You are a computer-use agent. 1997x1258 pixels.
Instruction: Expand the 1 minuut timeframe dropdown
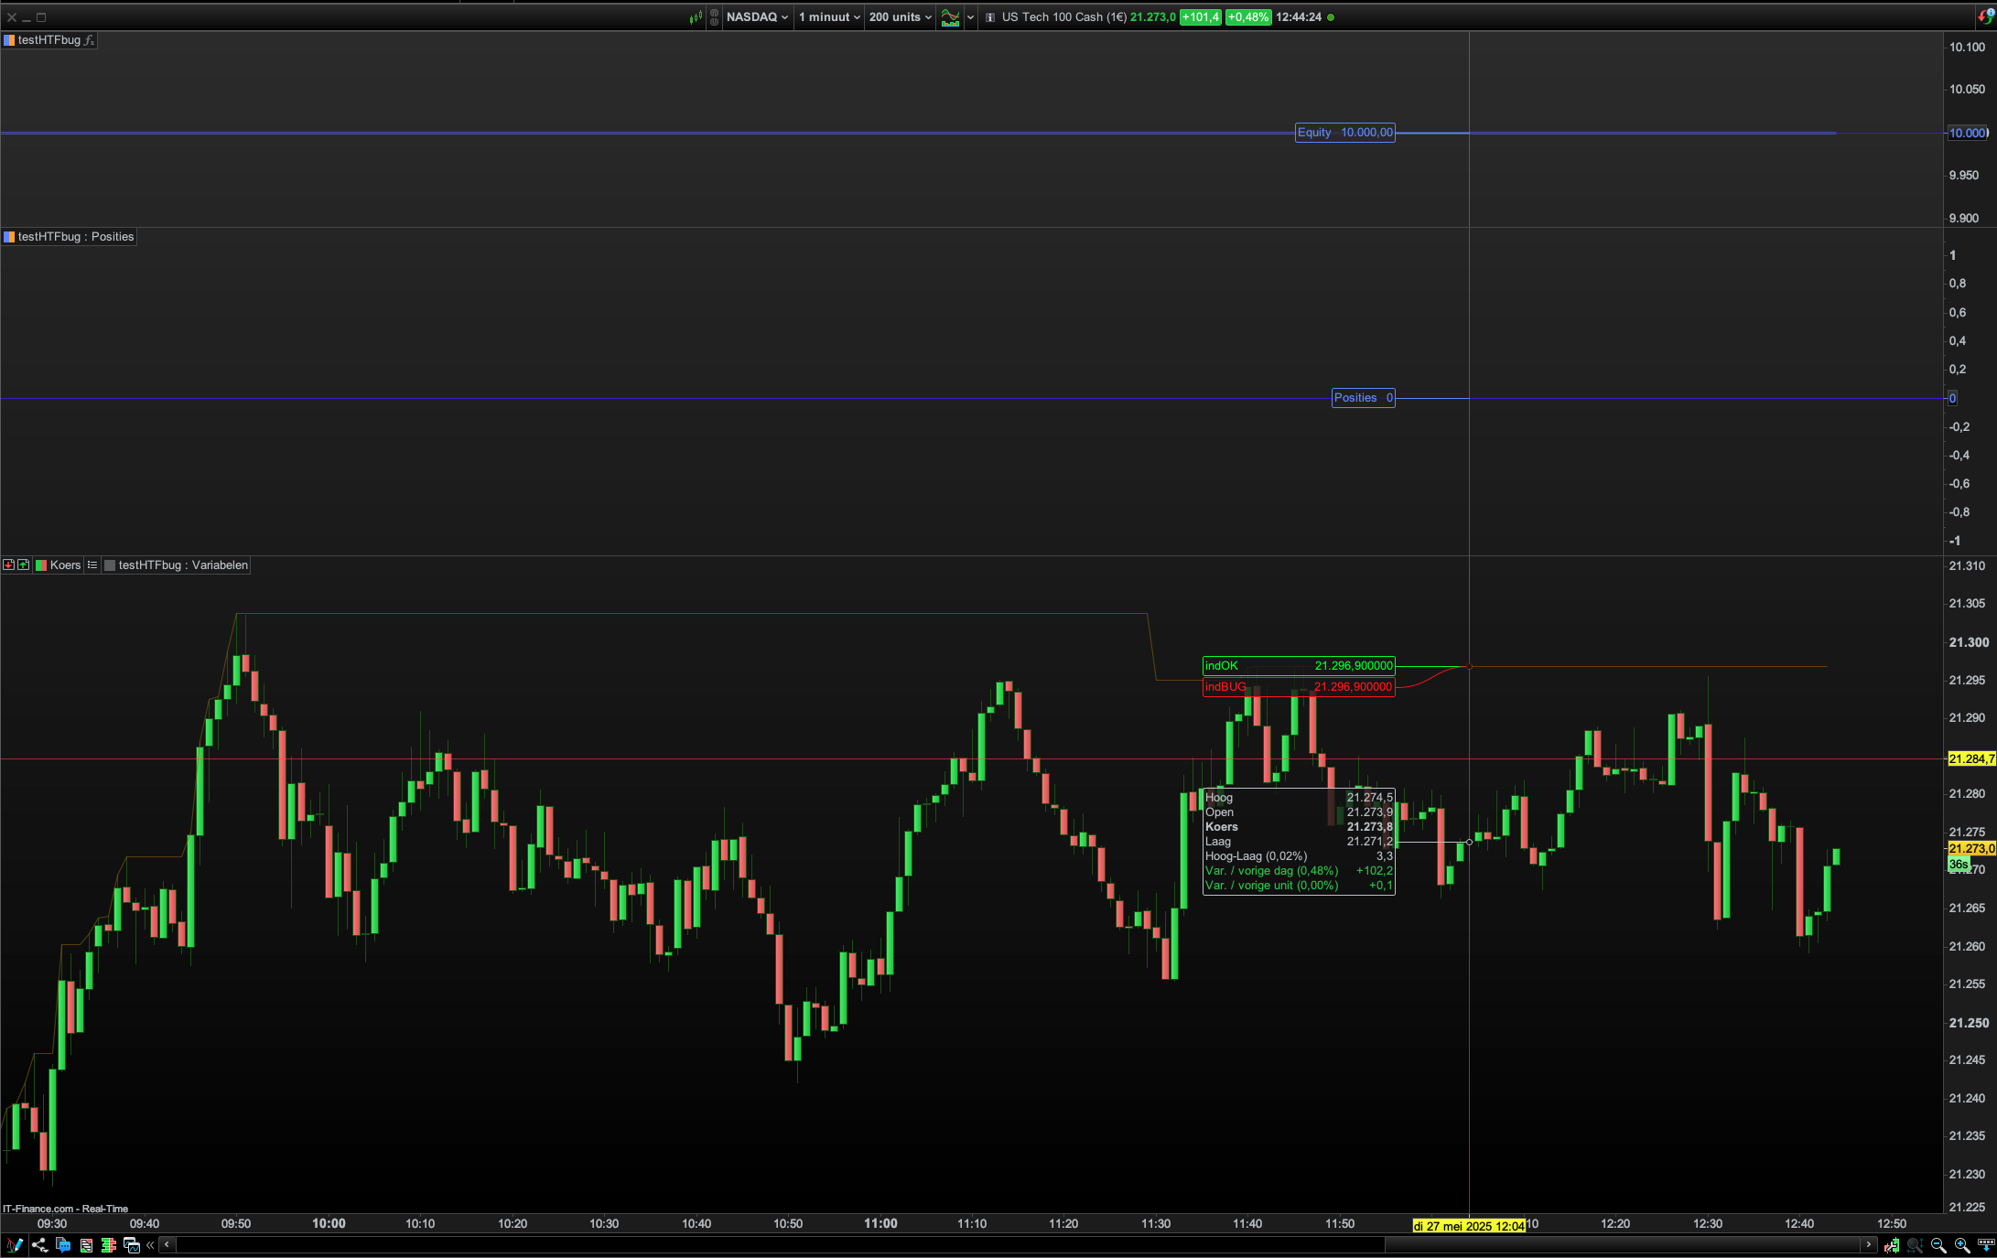pyautogui.click(x=829, y=16)
